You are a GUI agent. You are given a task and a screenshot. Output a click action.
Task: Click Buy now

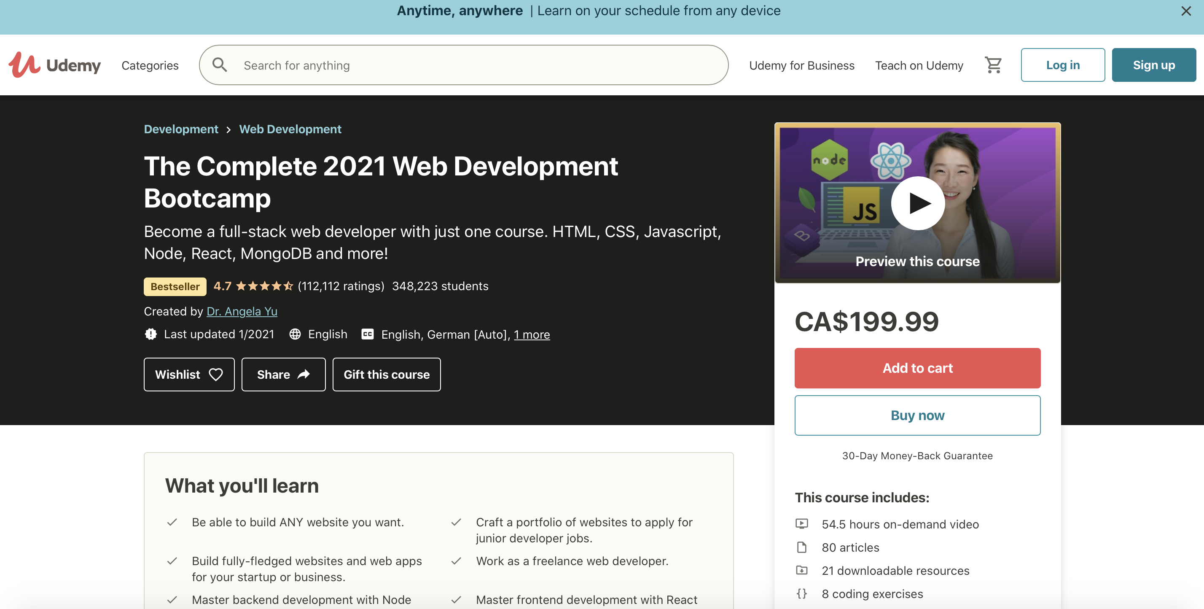pyautogui.click(x=917, y=415)
